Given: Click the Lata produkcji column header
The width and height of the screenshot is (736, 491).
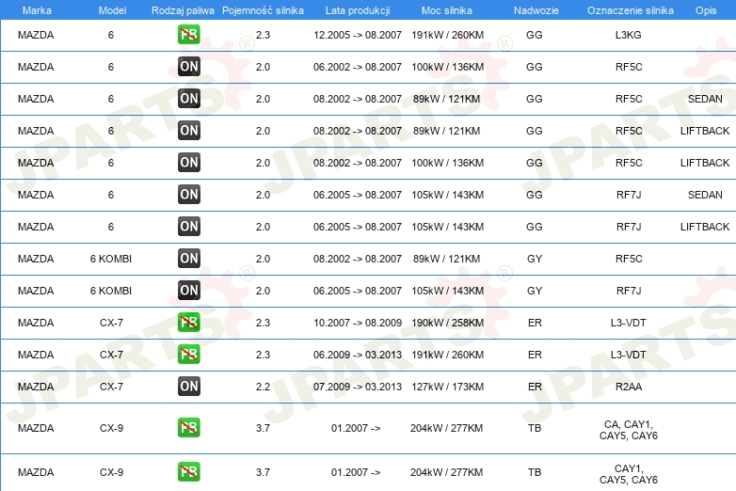Looking at the screenshot, I should coord(358,10).
